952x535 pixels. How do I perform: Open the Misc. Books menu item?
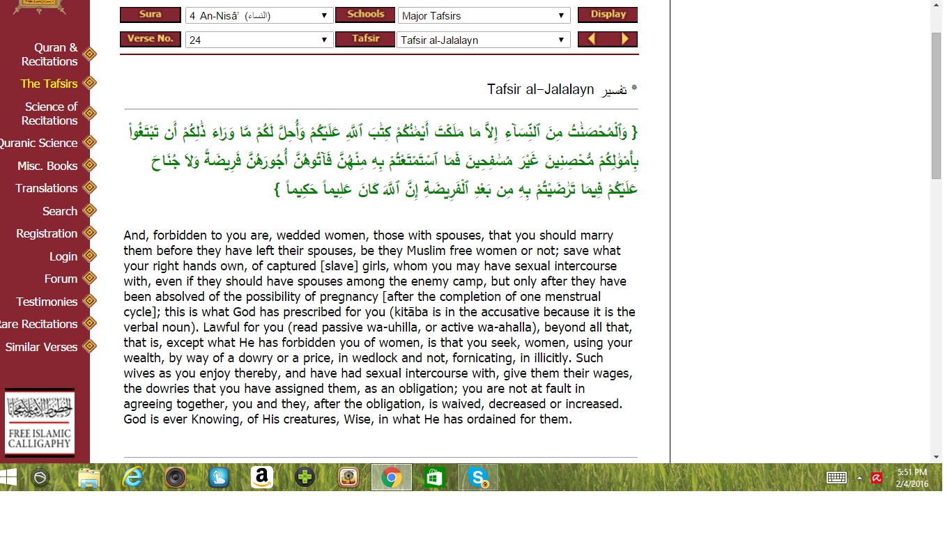click(x=47, y=166)
